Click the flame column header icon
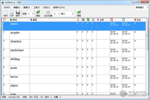This screenshot has height=100, width=150. tap(78, 20)
